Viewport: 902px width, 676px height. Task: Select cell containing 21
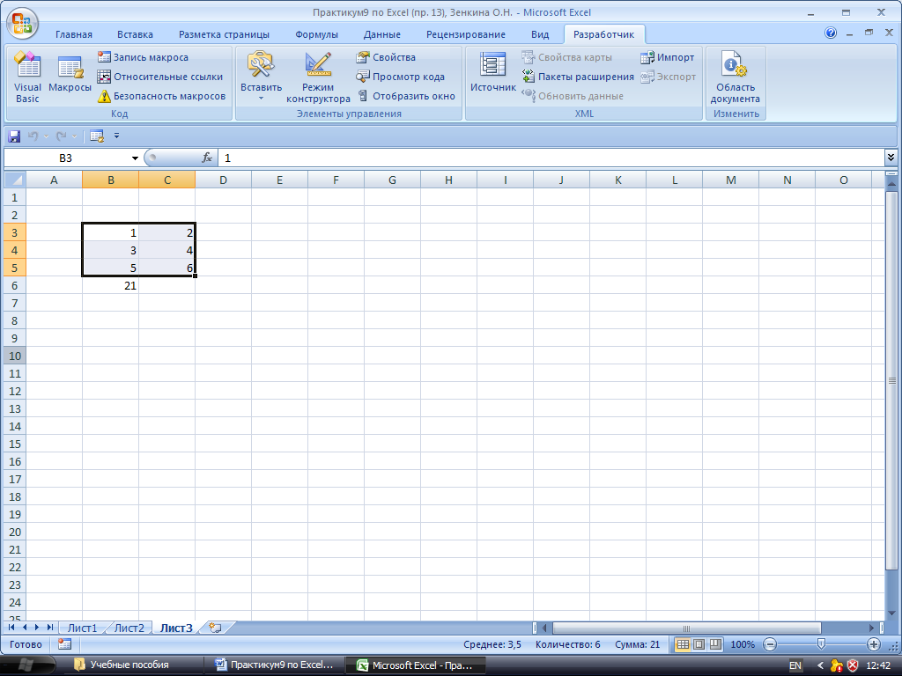(110, 286)
